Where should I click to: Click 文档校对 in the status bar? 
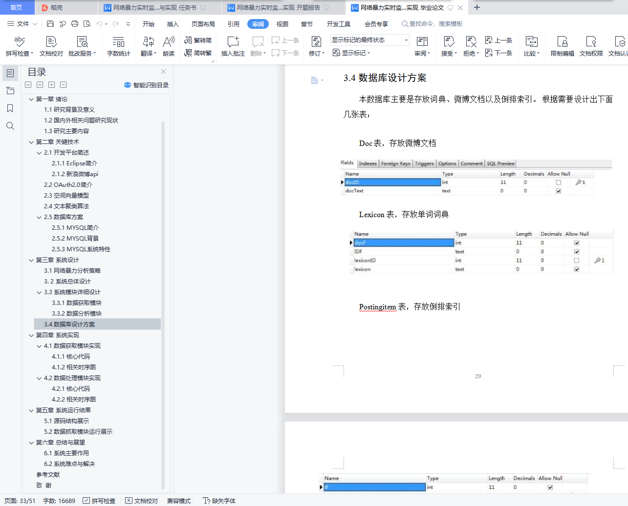142,501
